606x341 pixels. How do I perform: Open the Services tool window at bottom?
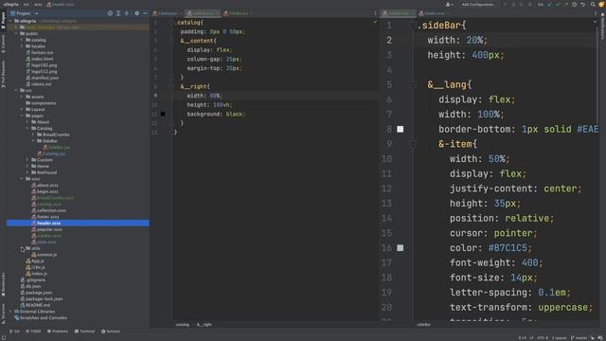[x=111, y=332]
